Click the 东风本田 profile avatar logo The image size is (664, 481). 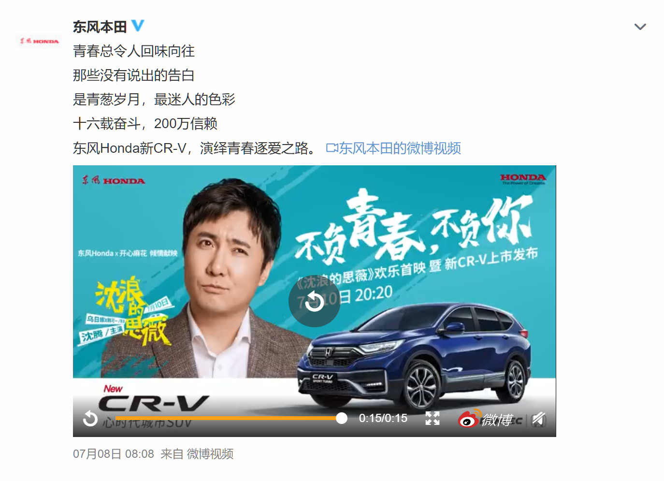pos(40,41)
